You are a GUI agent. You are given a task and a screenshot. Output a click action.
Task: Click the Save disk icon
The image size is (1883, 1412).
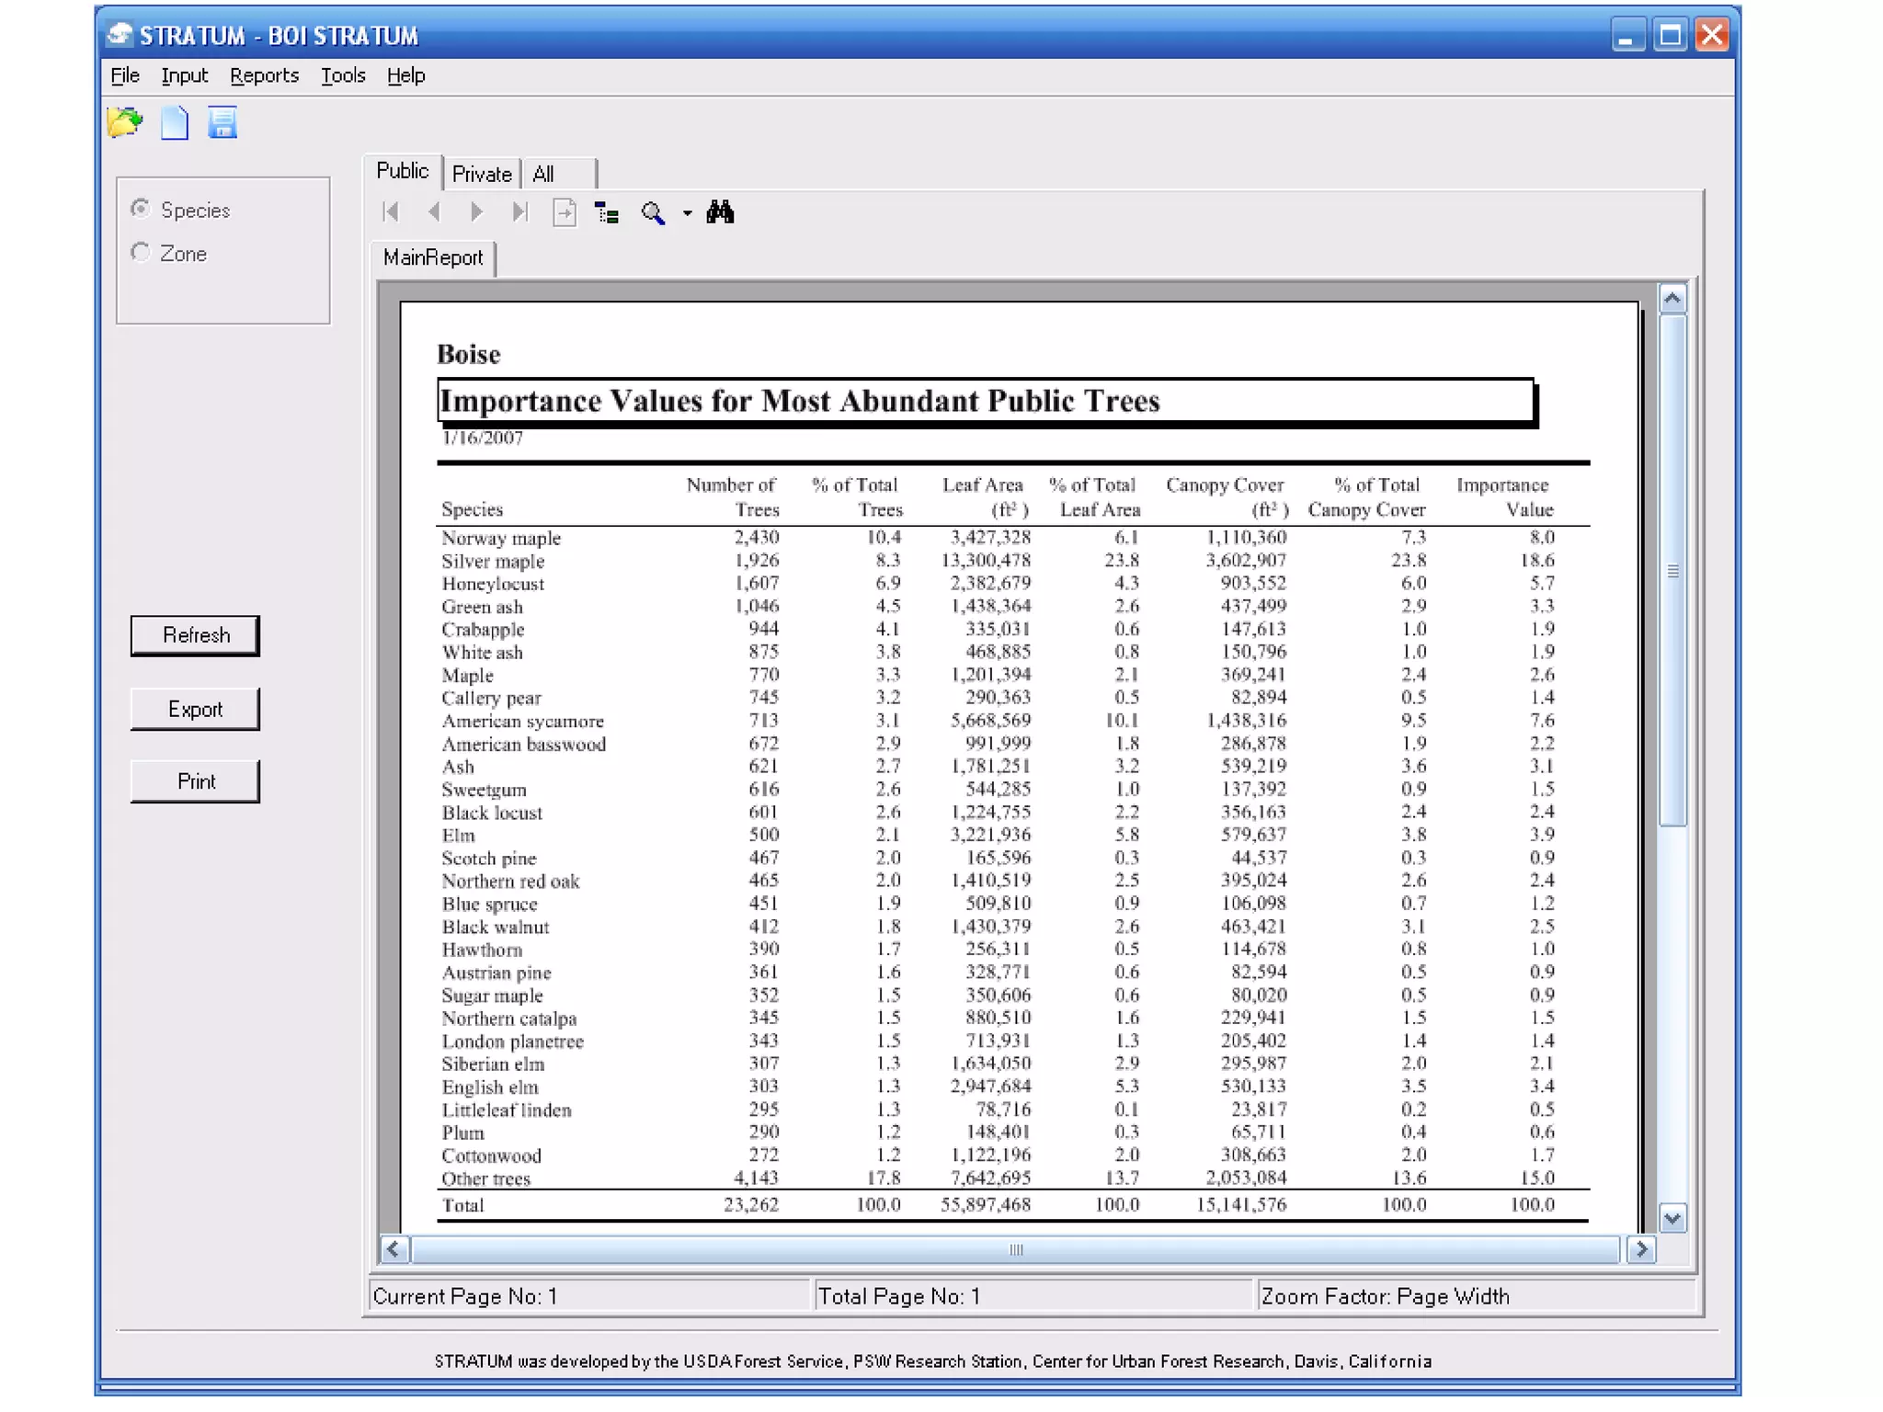[223, 122]
